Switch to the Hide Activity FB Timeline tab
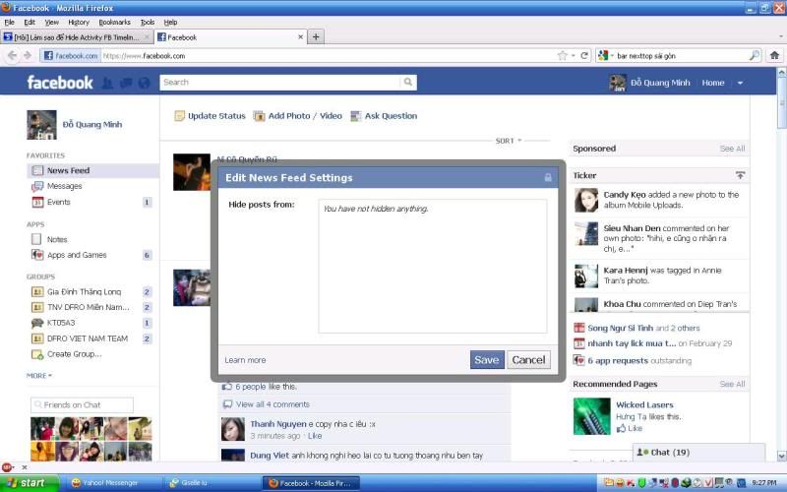Viewport: 787px width, 492px height. 77,37
